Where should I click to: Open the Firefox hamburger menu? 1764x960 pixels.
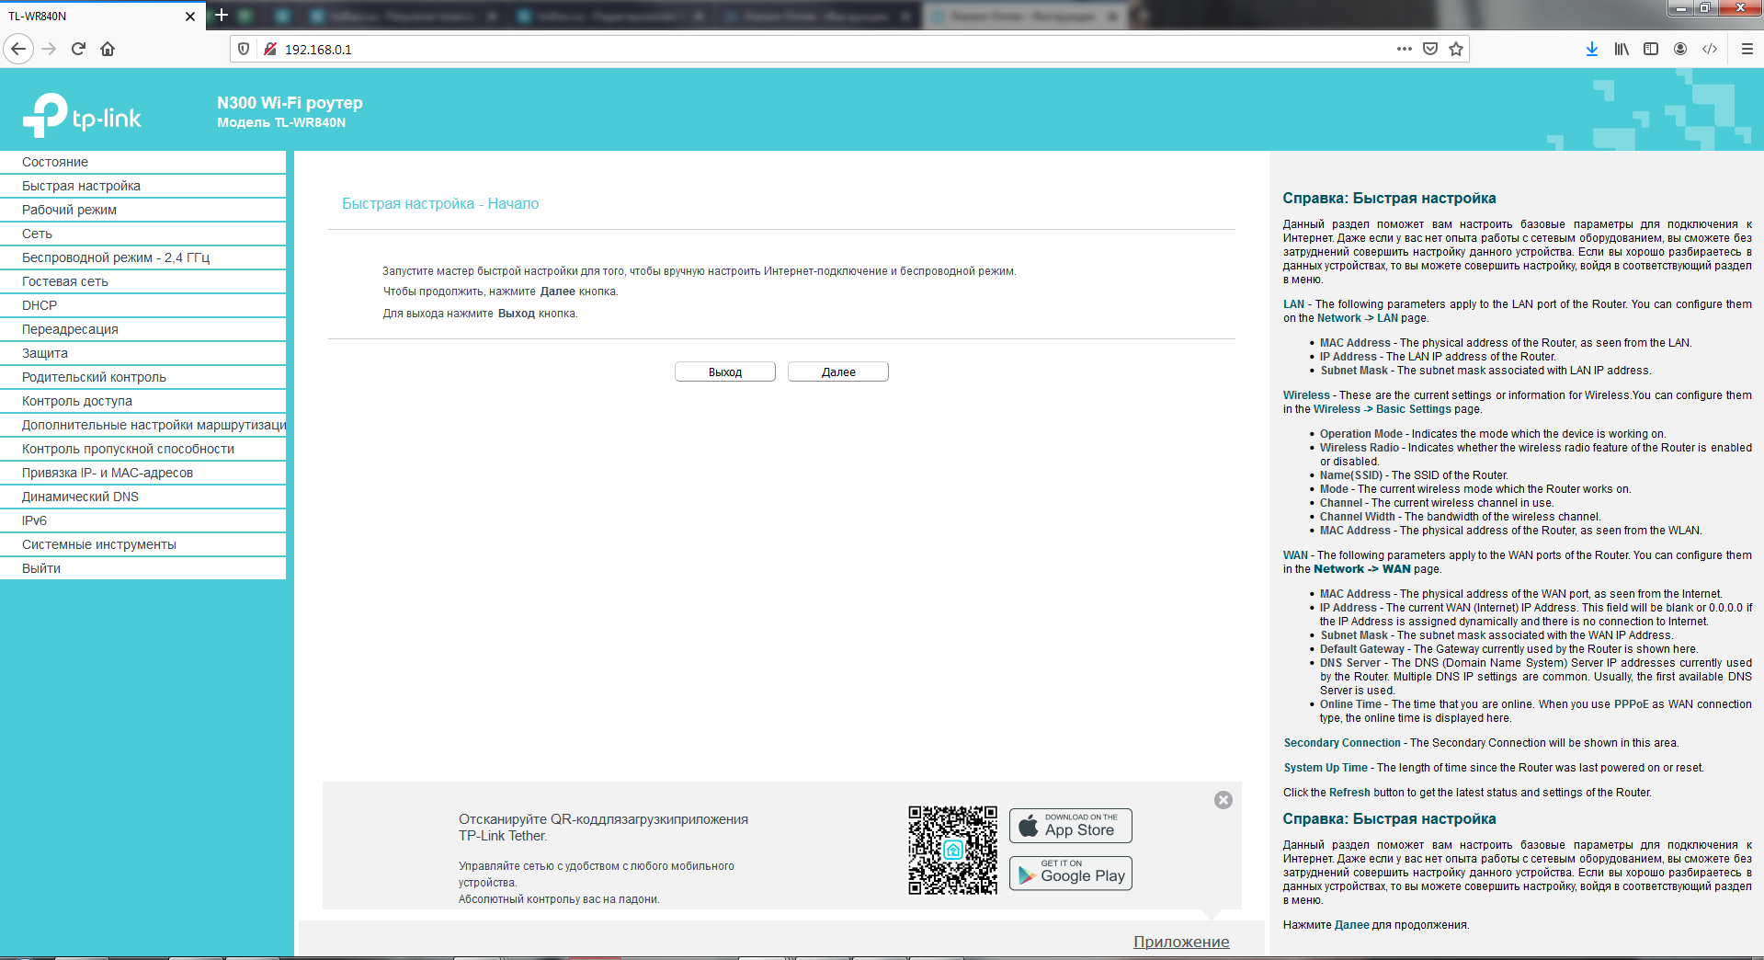click(1747, 49)
